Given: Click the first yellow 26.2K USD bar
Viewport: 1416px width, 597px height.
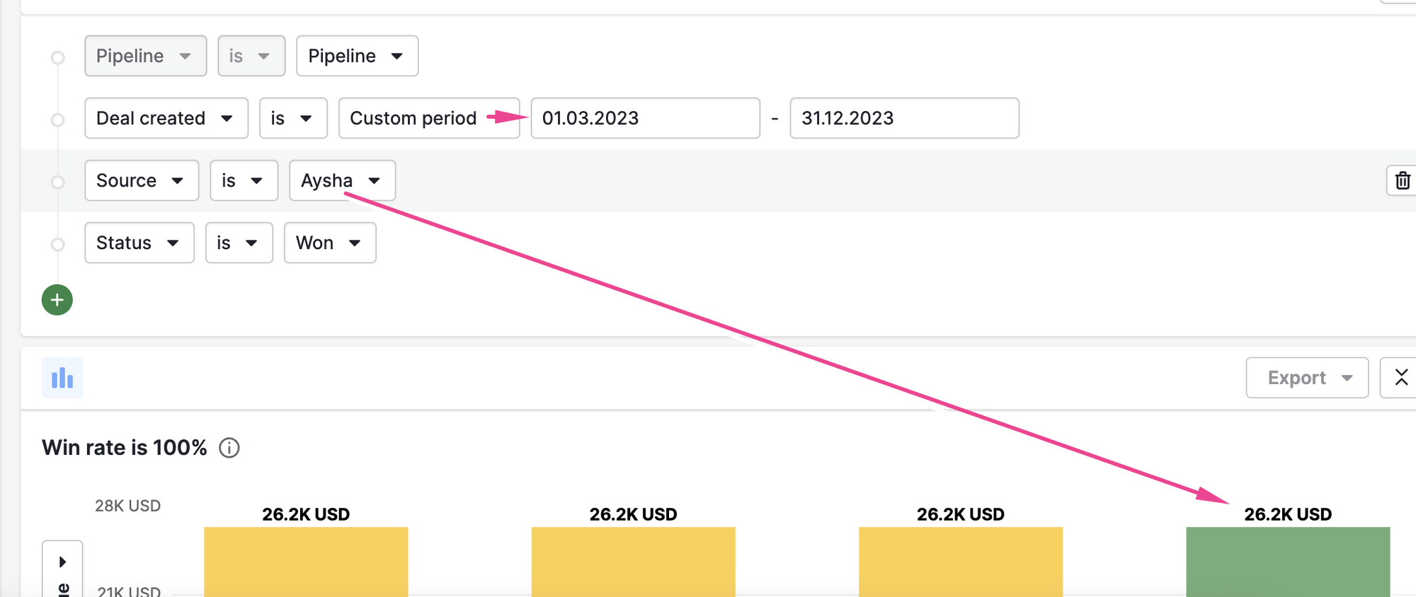Looking at the screenshot, I should point(306,562).
